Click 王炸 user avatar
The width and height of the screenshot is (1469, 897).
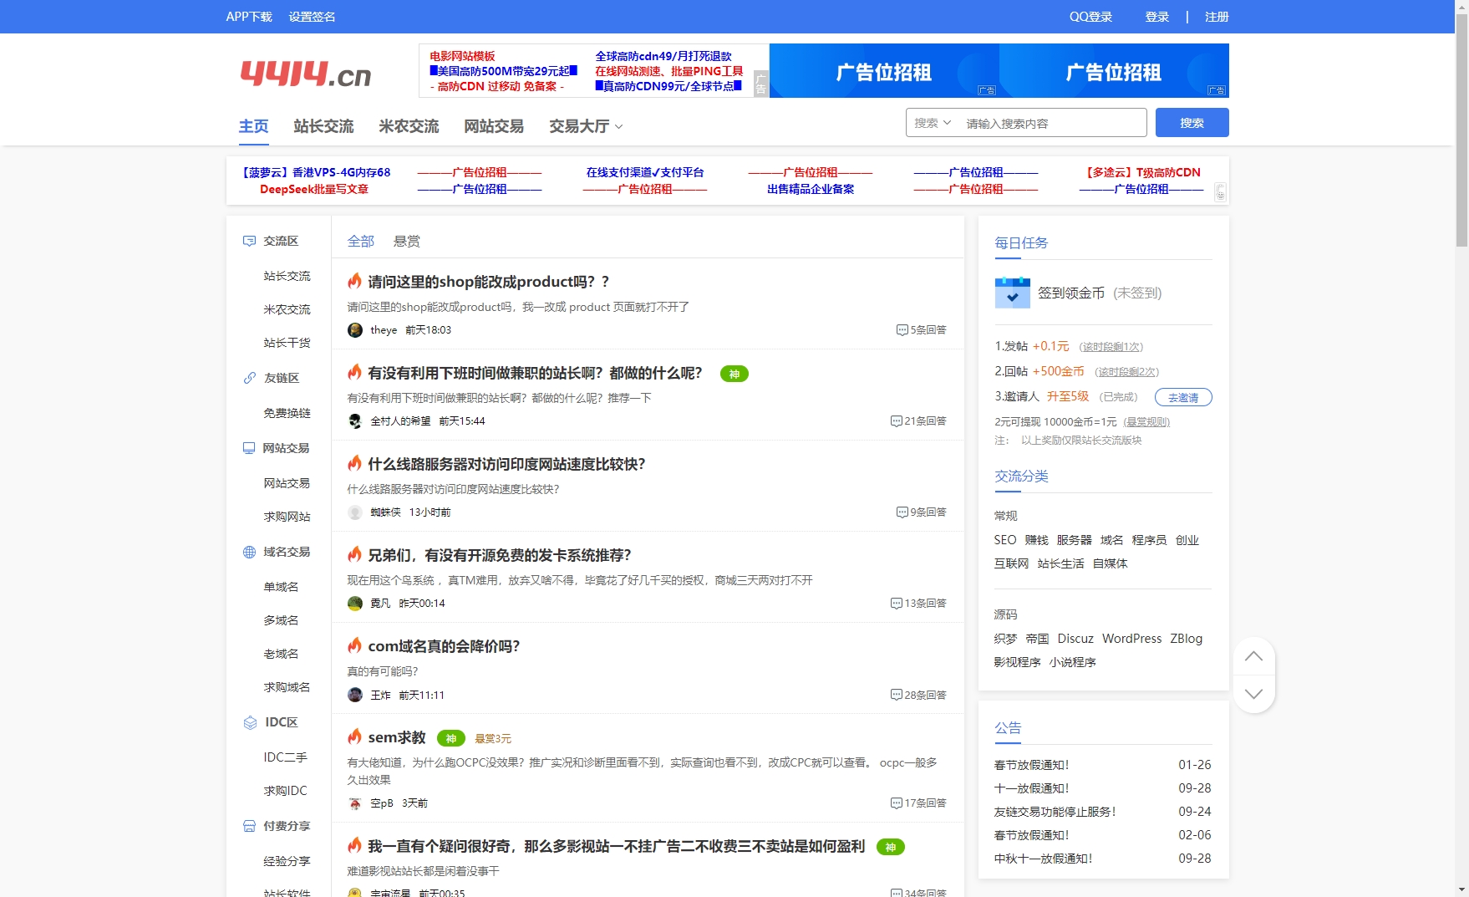pos(355,696)
